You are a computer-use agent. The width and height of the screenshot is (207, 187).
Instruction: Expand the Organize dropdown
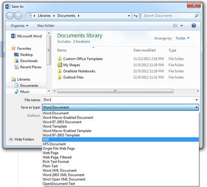click(19, 25)
